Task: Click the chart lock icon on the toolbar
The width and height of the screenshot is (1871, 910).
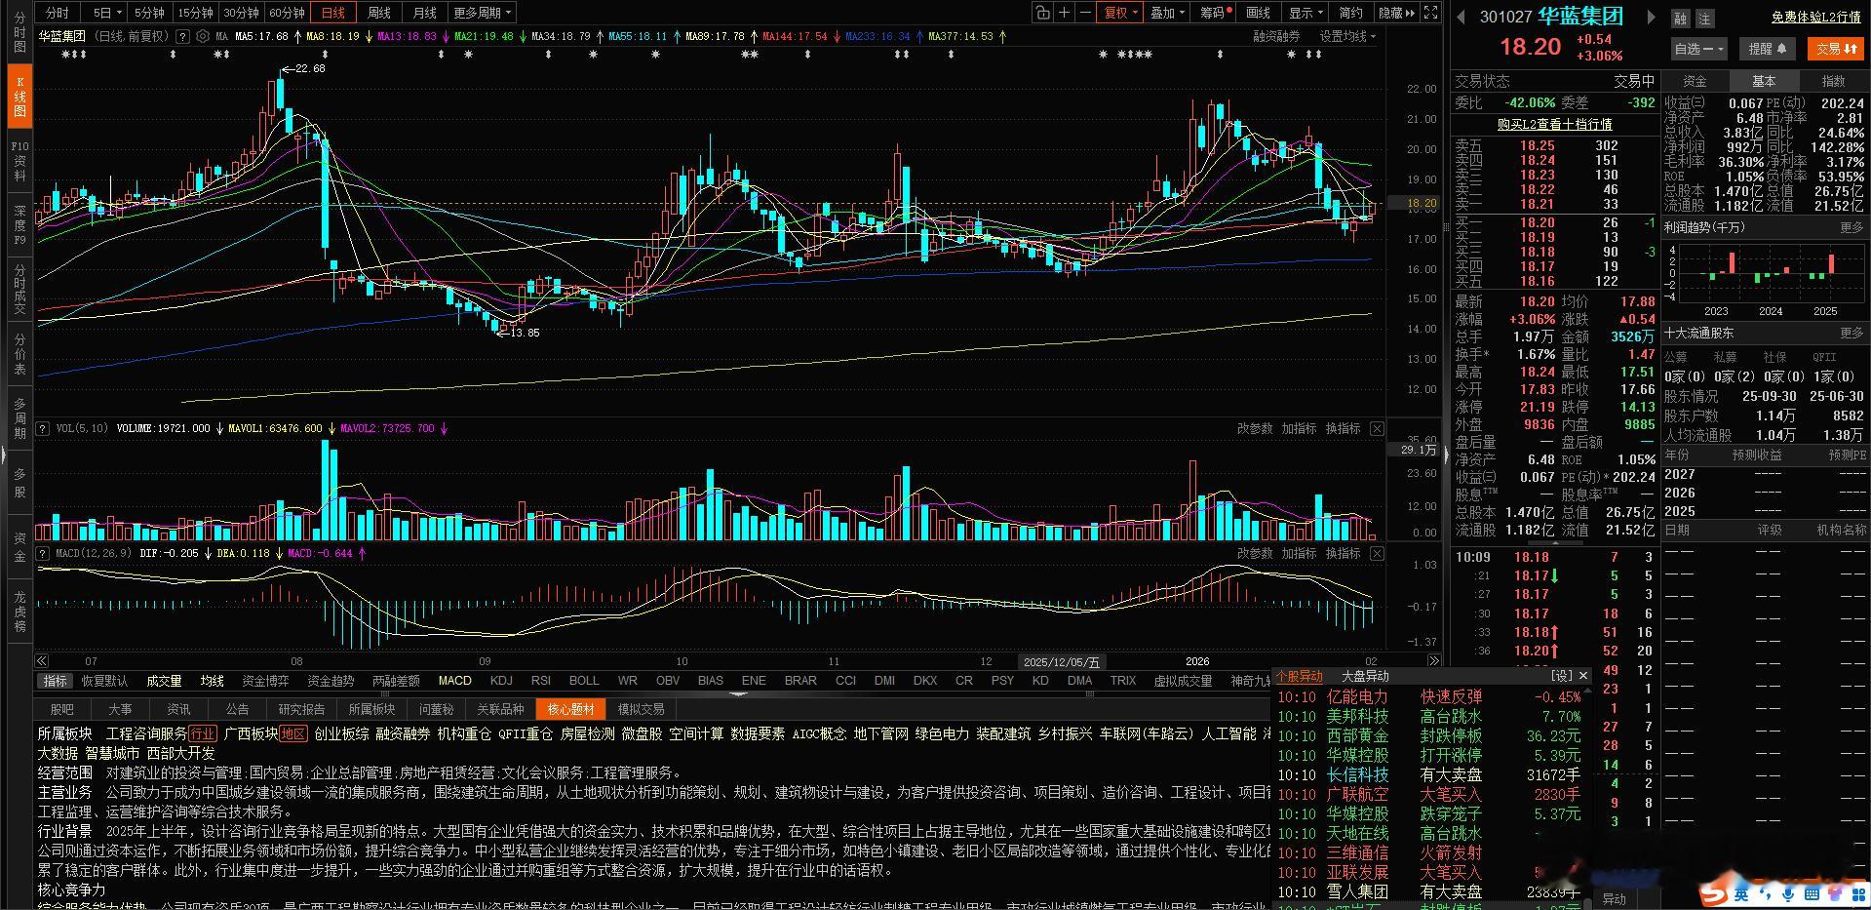Action: (1042, 12)
